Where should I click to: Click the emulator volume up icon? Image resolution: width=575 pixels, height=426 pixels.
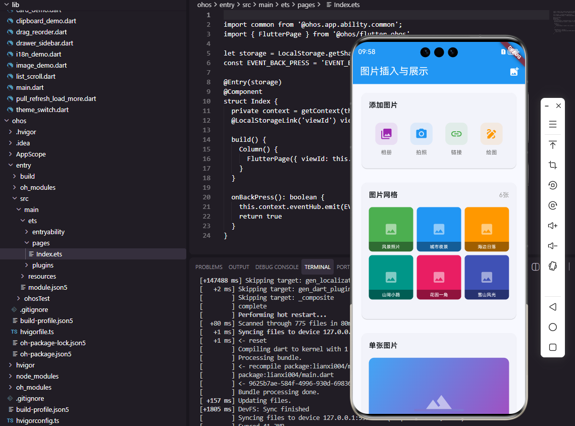[x=553, y=226]
